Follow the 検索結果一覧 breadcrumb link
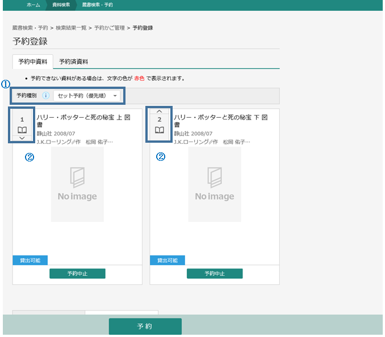 [71, 28]
